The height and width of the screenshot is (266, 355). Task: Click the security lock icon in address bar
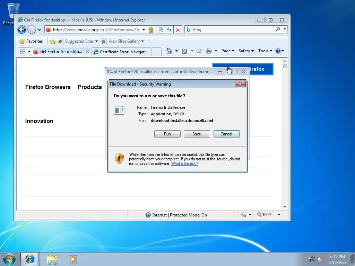(151, 30)
